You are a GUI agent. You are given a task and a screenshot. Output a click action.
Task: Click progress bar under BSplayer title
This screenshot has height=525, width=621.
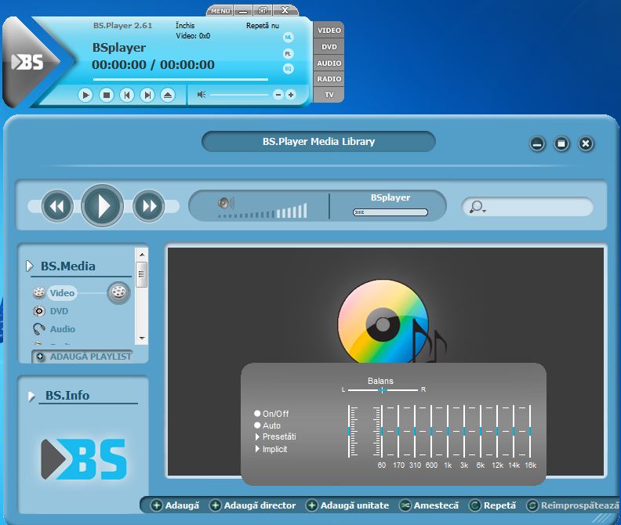pyautogui.click(x=390, y=212)
